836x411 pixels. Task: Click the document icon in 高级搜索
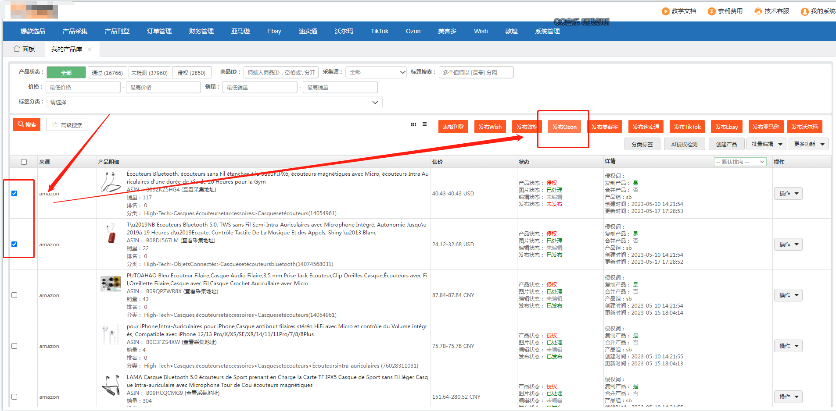point(55,125)
